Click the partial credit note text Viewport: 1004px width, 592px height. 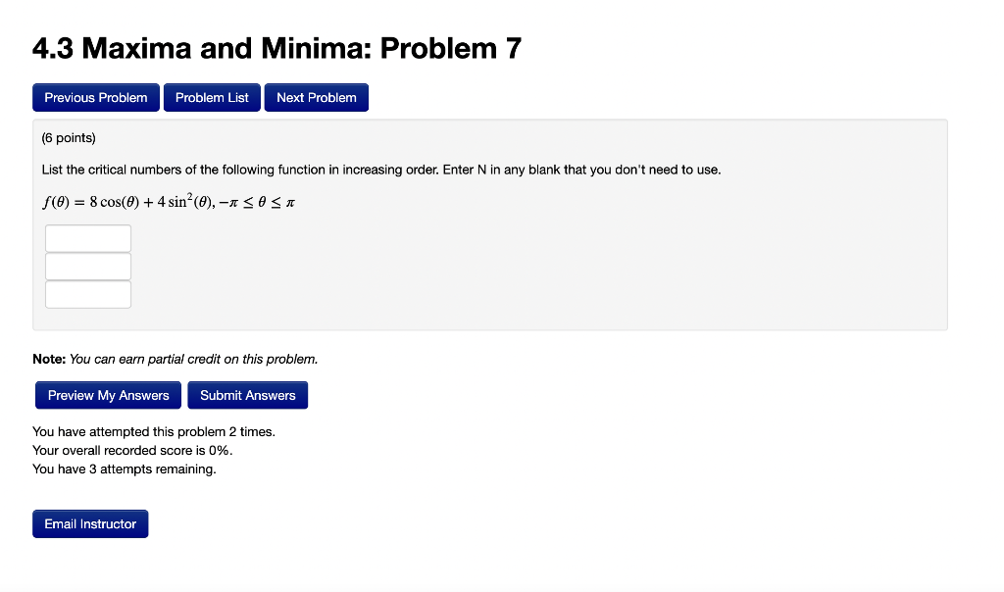click(175, 359)
